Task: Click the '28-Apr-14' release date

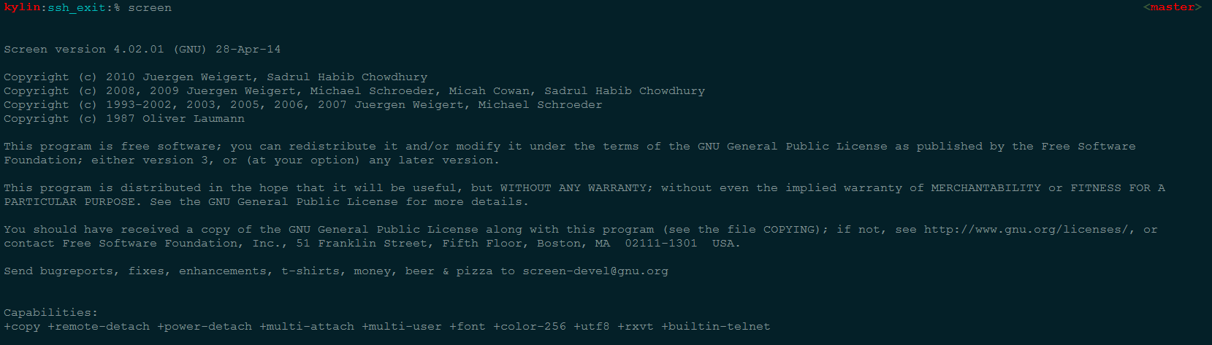Action: tap(248, 49)
